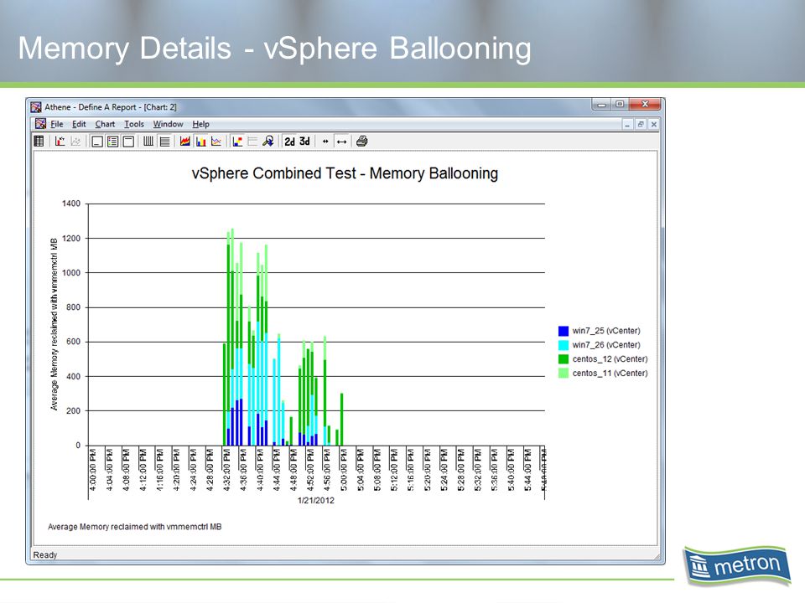Image resolution: width=805 pixels, height=603 pixels.
Task: Click the wide width arrows icon
Action: pos(341,142)
